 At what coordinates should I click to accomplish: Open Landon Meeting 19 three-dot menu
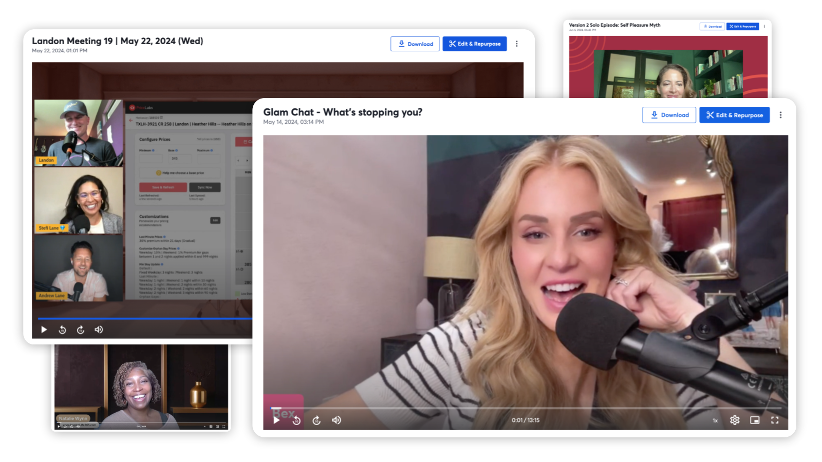coord(517,44)
